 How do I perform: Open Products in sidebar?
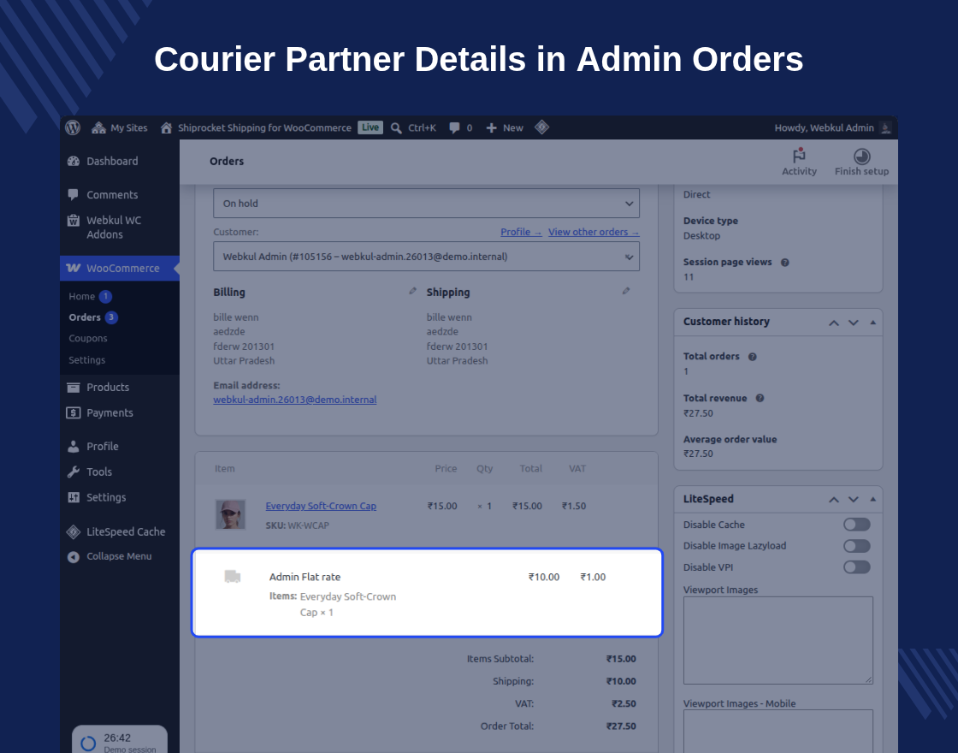[x=108, y=388]
